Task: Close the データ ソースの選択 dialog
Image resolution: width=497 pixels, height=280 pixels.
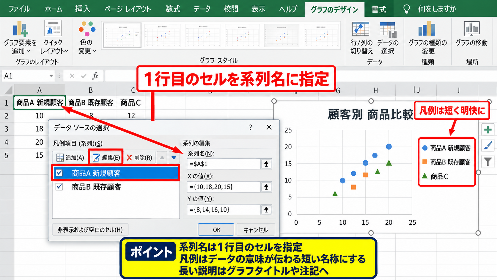Action: [x=269, y=127]
